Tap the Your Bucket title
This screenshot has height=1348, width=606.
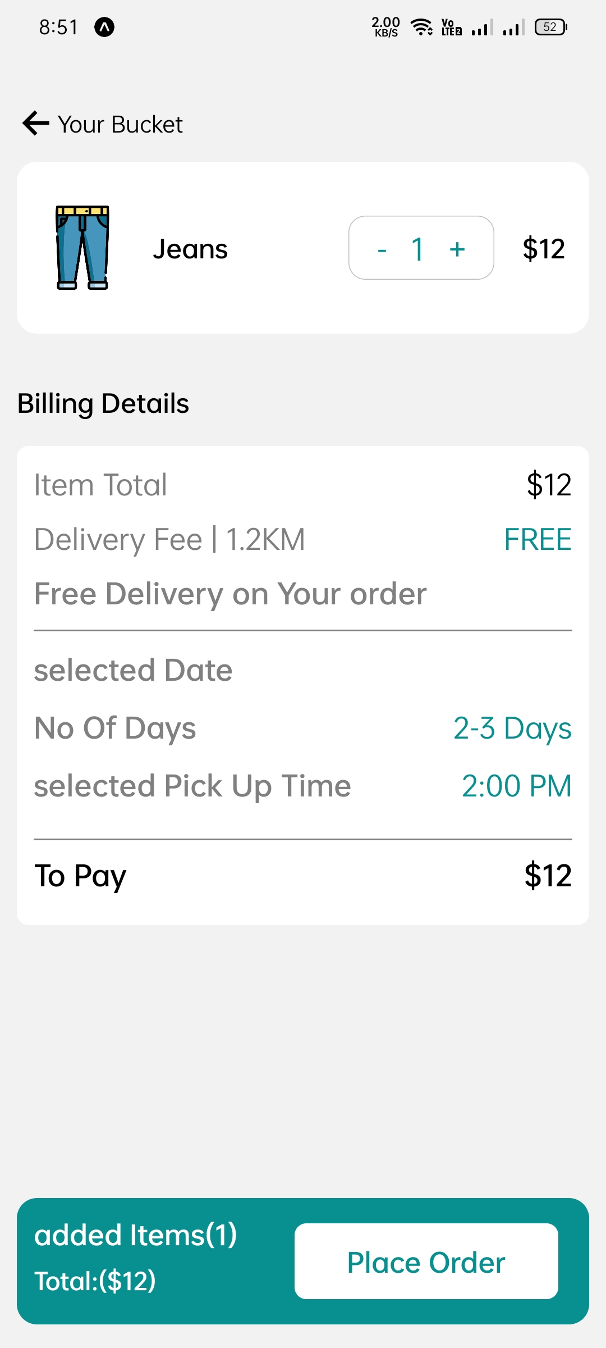[x=120, y=125]
